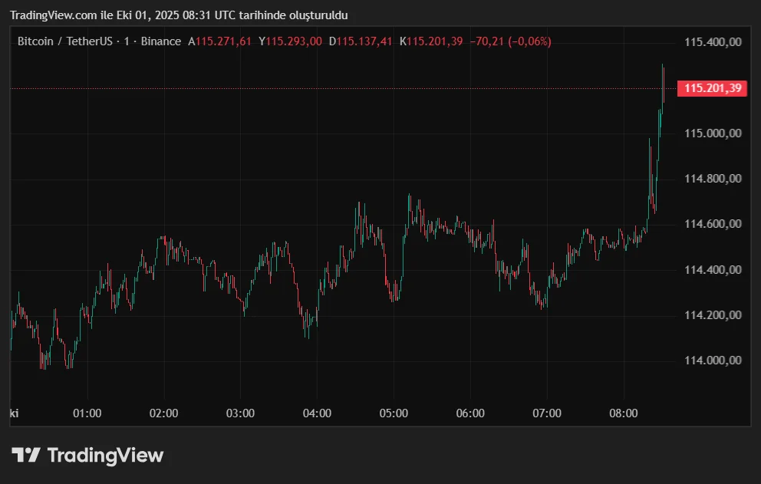
Task: Click the 05:00 time axis marker
Action: pyautogui.click(x=394, y=413)
